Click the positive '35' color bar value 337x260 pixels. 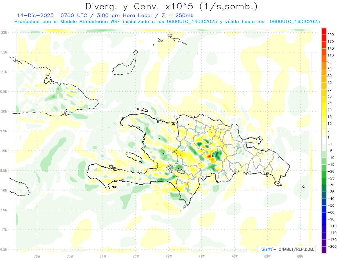(330, 89)
